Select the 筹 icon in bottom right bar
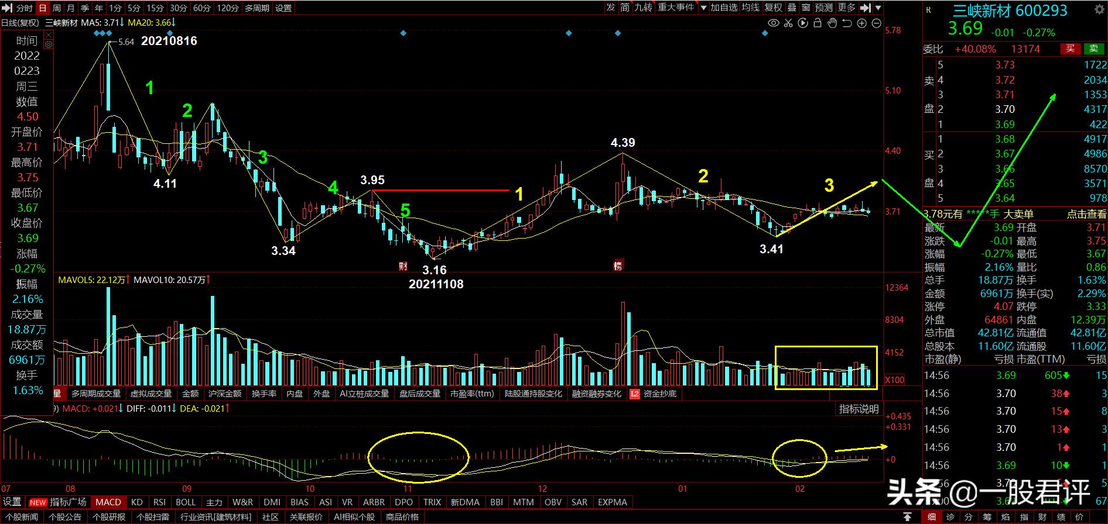Image resolution: width=1108 pixels, height=524 pixels. [x=987, y=517]
